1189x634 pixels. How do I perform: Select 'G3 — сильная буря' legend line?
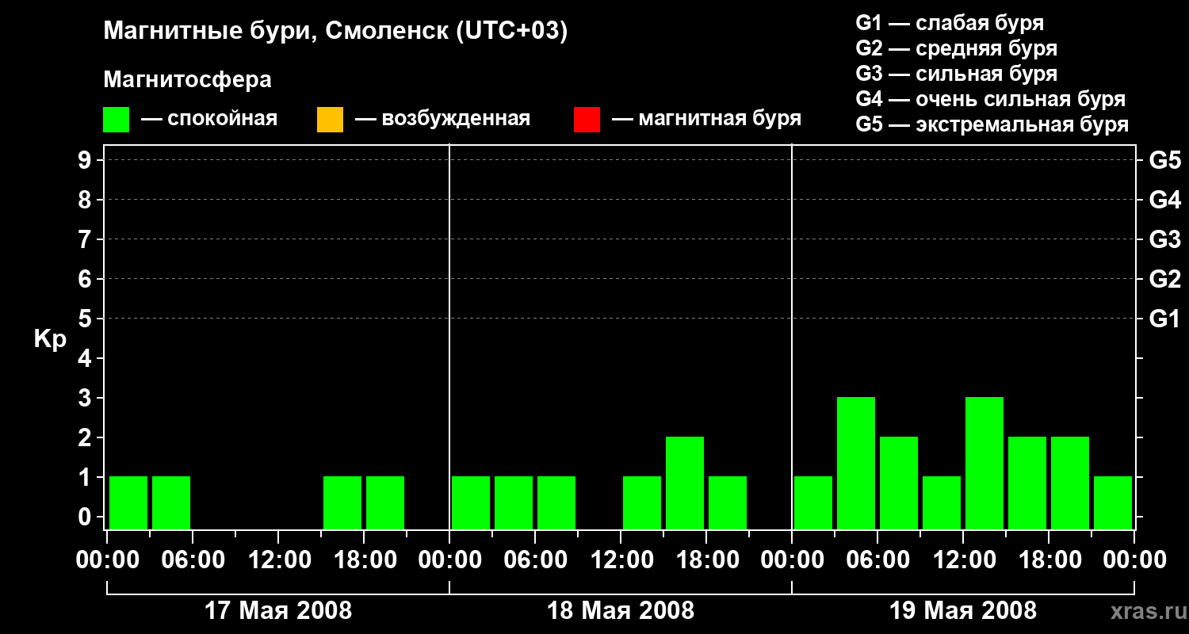click(x=957, y=74)
